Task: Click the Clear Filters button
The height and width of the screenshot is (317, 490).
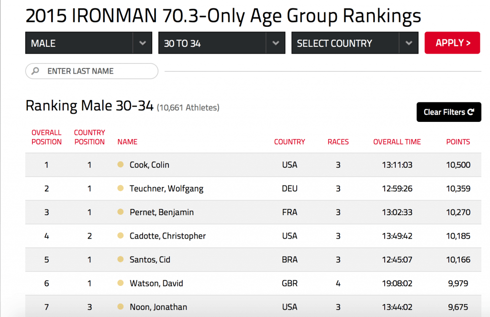Action: [x=448, y=112]
